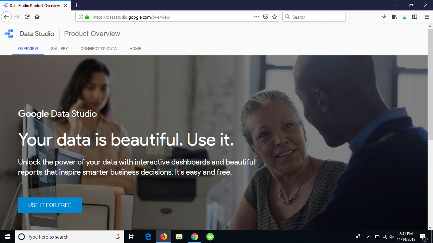Click the site information icon in address bar
The image size is (433, 243).
click(x=81, y=17)
